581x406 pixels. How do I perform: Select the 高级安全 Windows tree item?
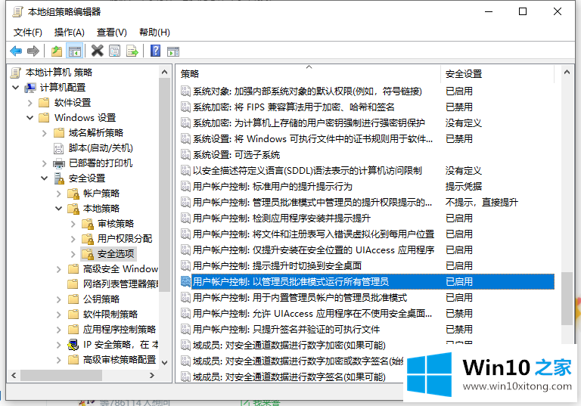[120, 269]
